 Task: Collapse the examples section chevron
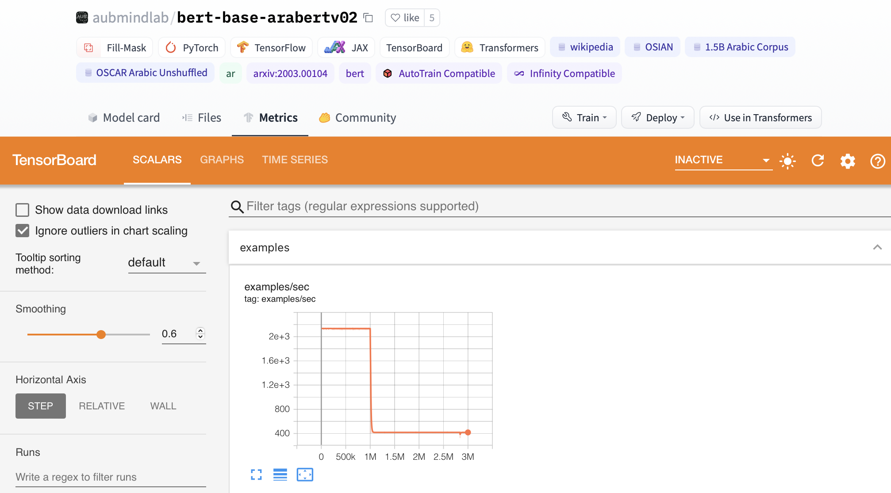[877, 247]
